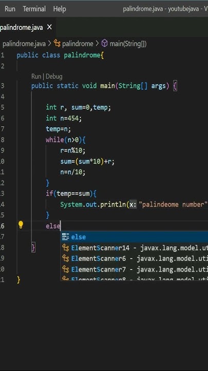Click 'public class palindrome{' on line 1
The image size is (208, 371).
click(x=60, y=55)
